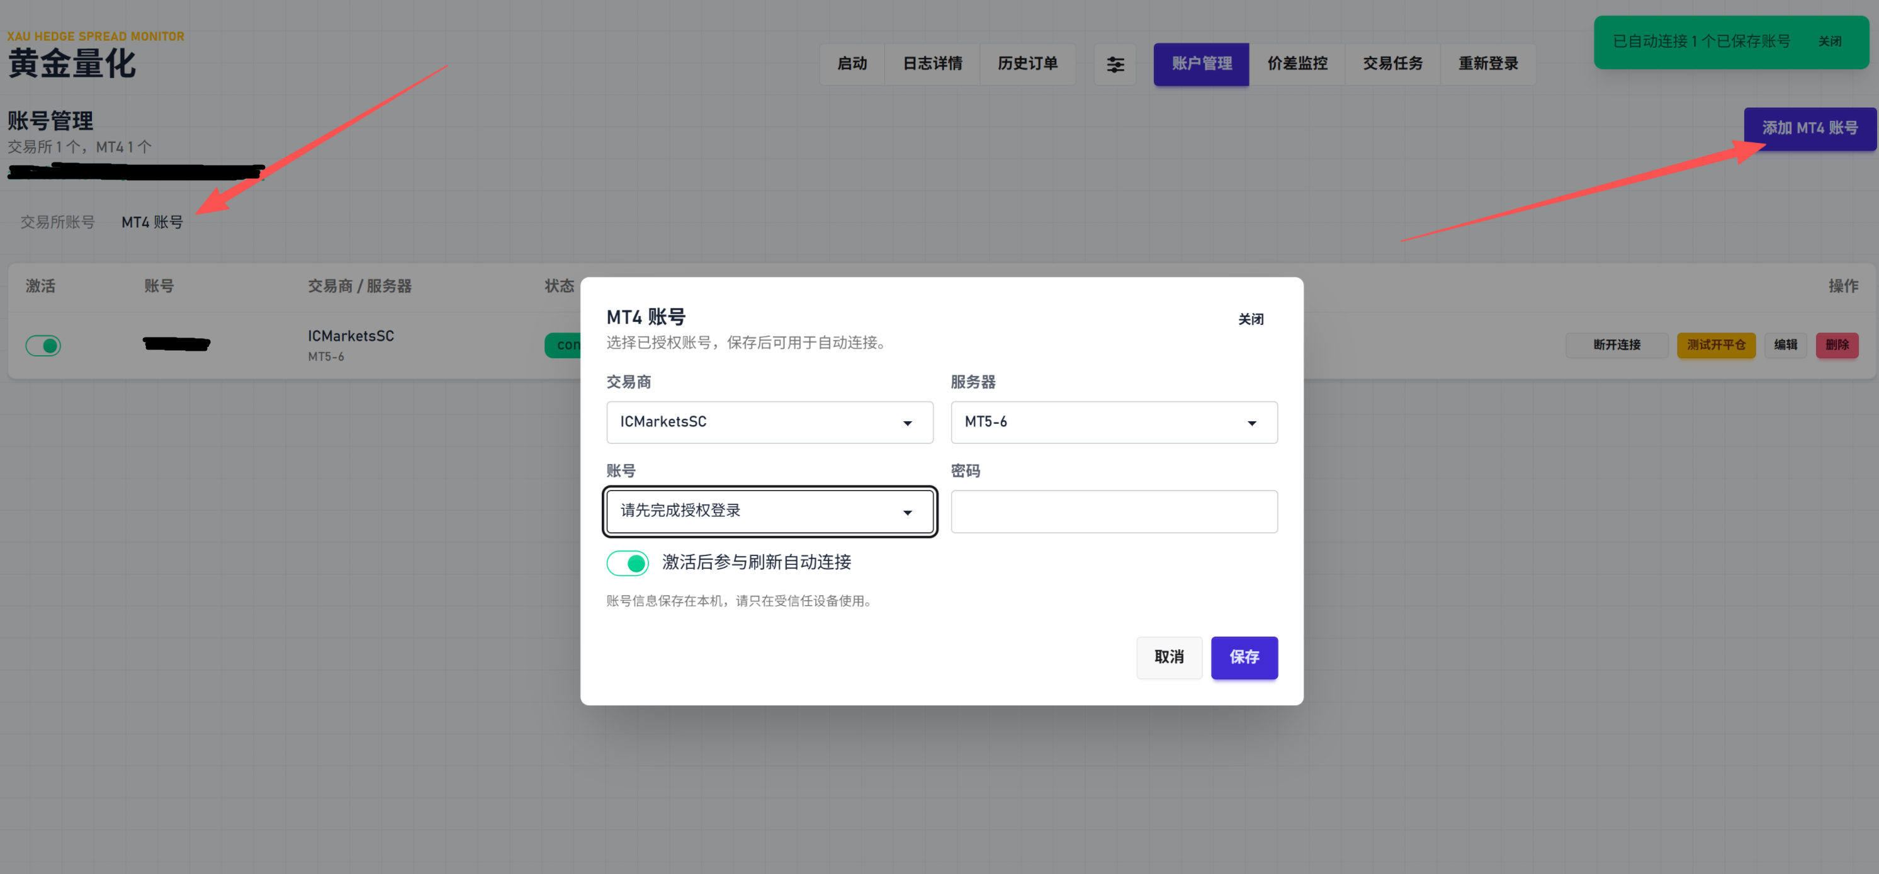Click the 断开连接 button
This screenshot has width=1879, height=874.
[1616, 344]
